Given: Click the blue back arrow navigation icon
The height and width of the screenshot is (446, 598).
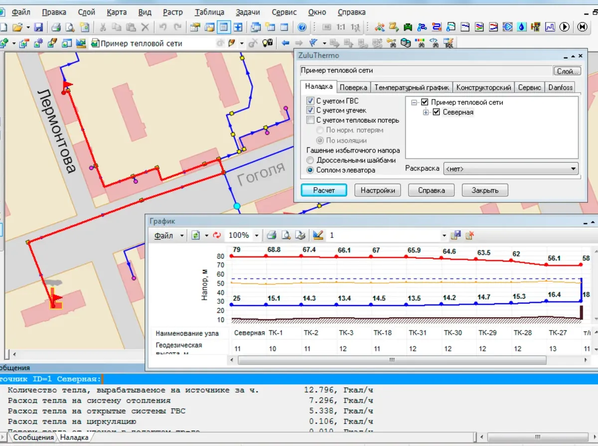Looking at the screenshot, I should click(x=286, y=43).
